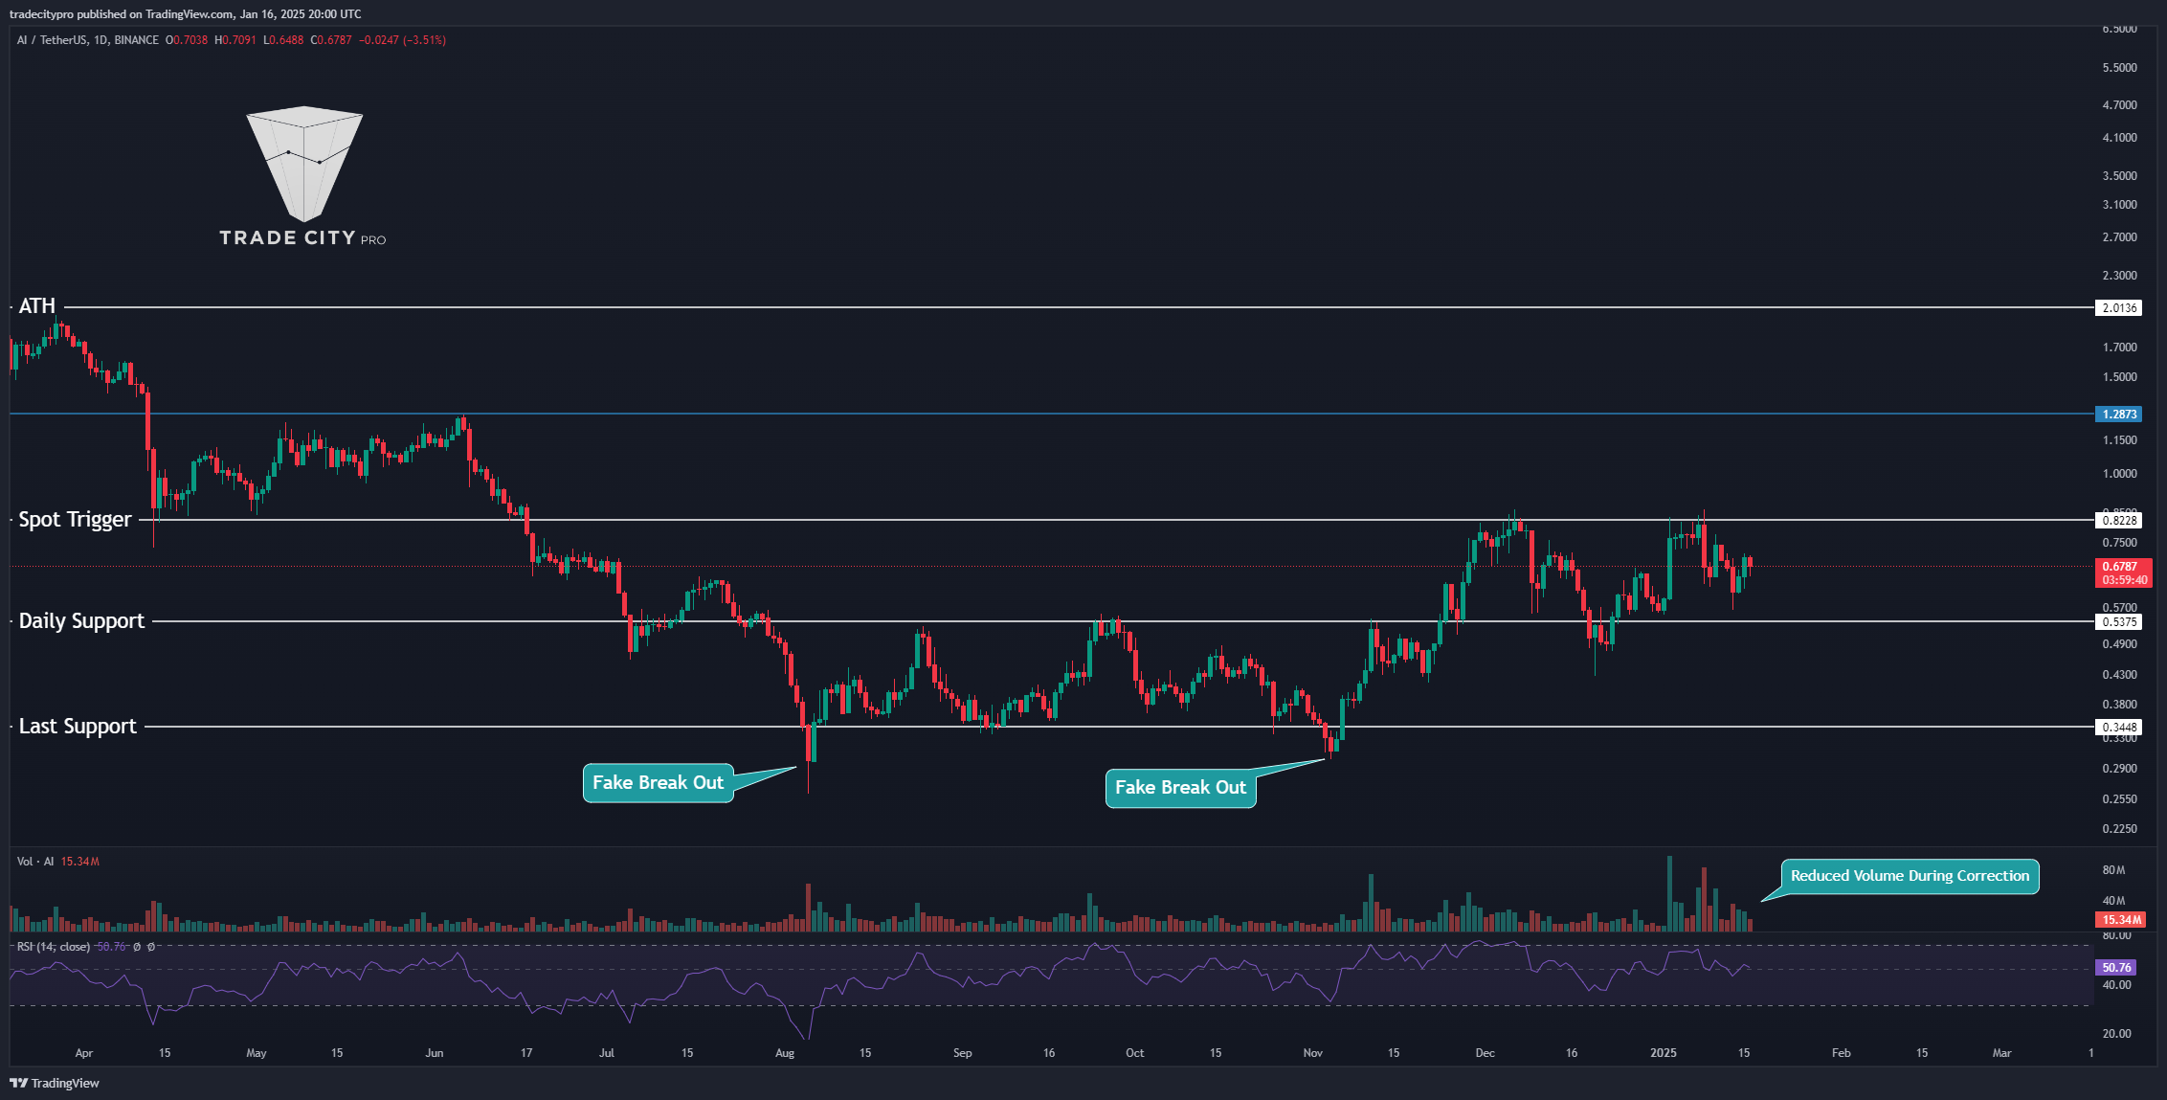This screenshot has width=2167, height=1100.
Task: Click the 4.1000 price scale label
Action: (x=2120, y=138)
